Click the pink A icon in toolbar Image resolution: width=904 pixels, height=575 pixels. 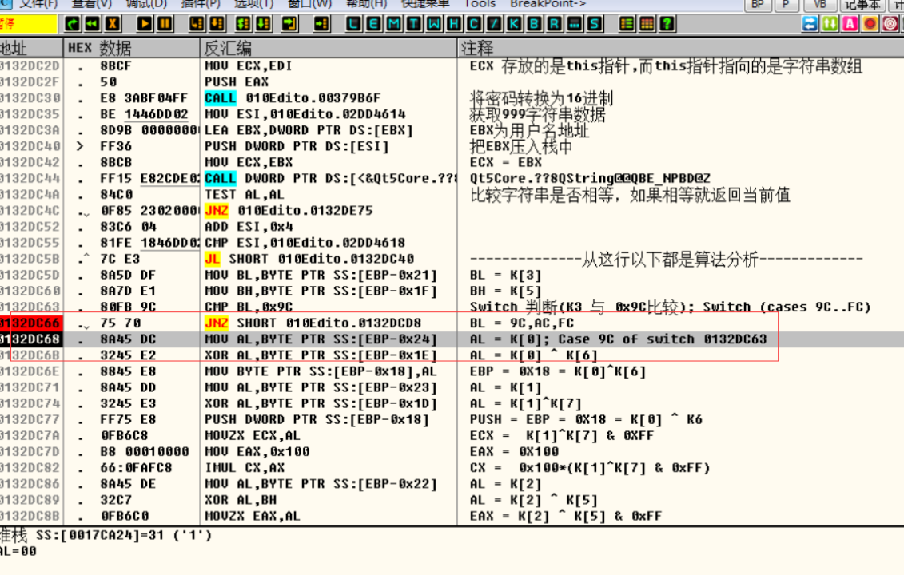coord(850,25)
